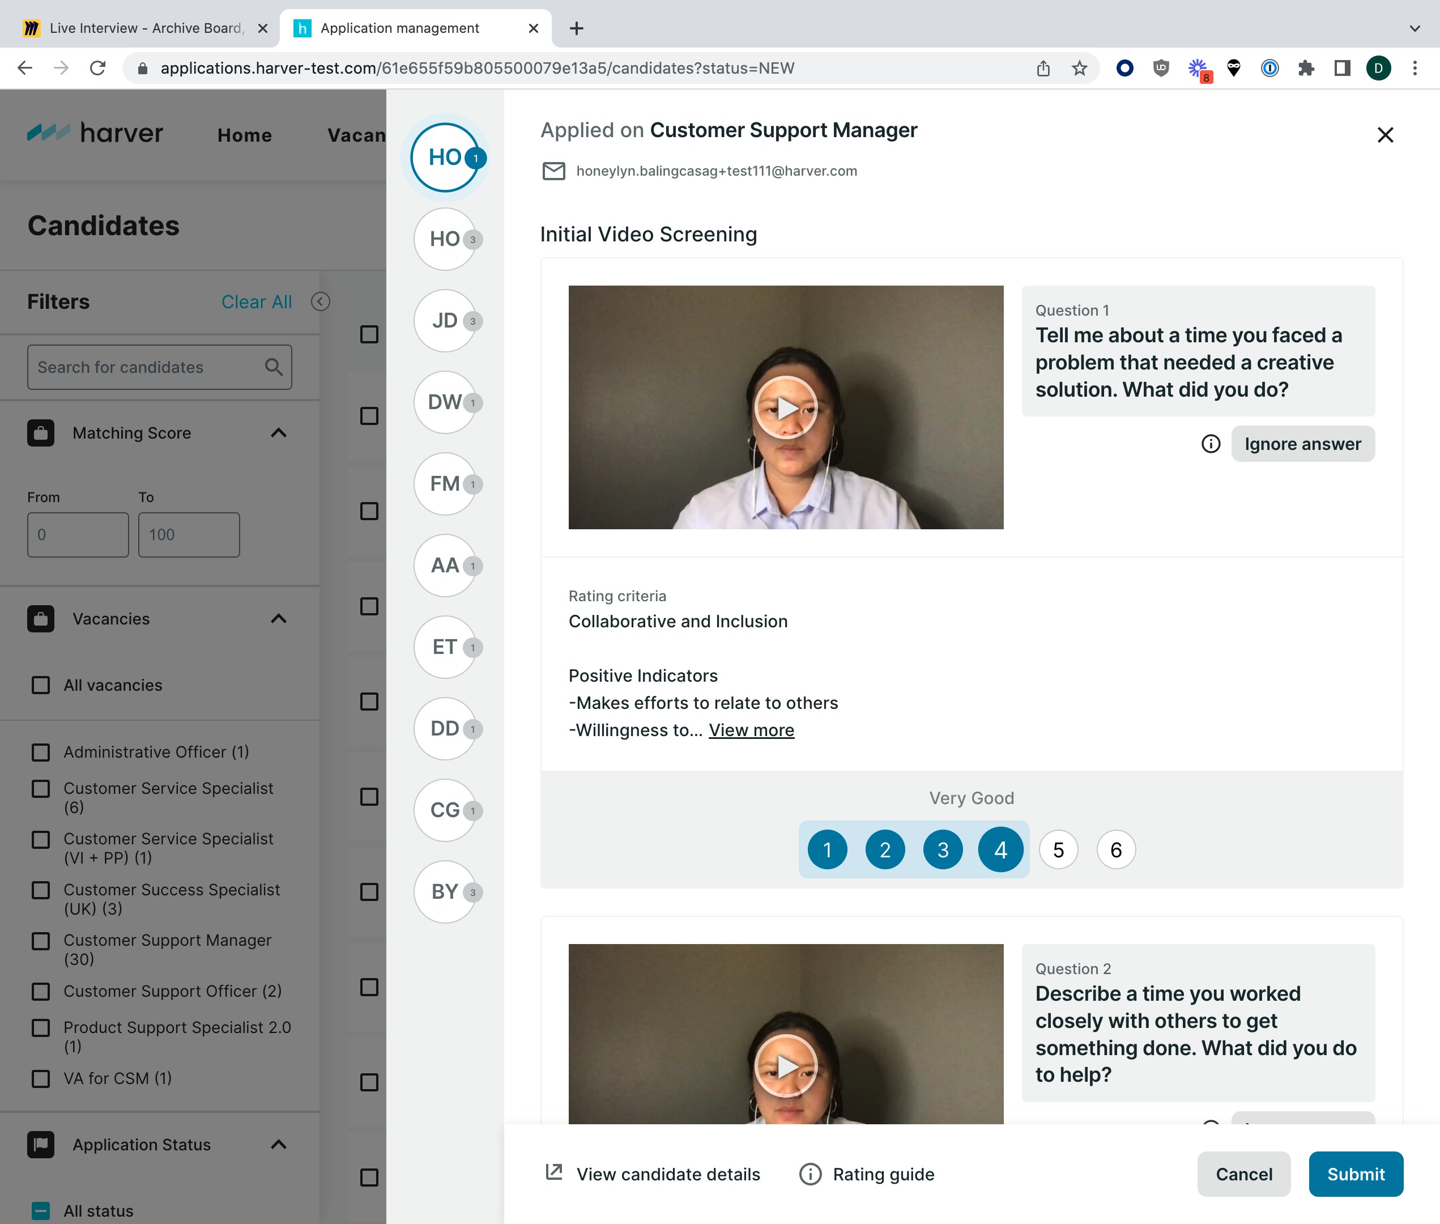
Task: Click the candidate email envelope icon
Action: click(553, 171)
